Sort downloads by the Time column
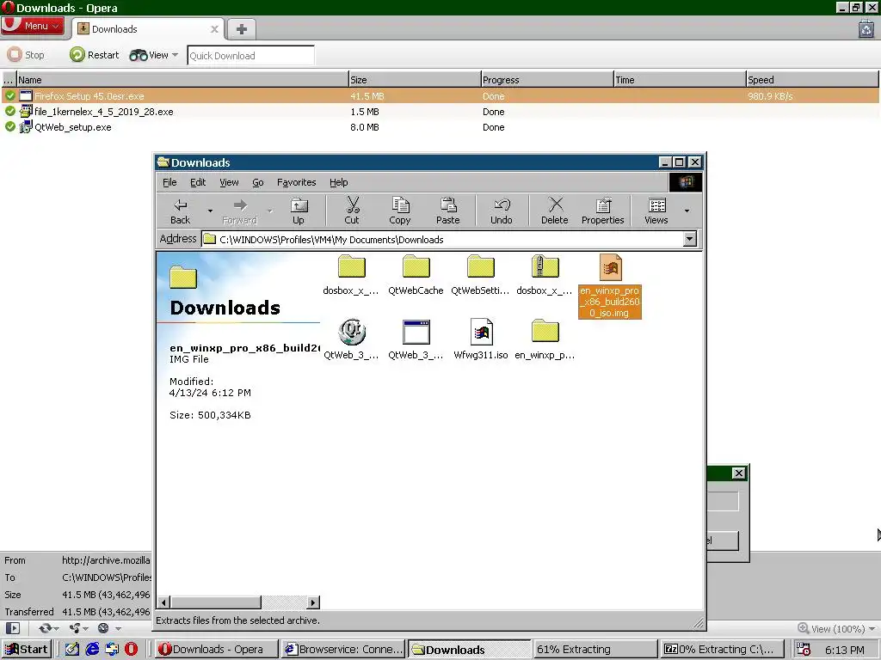Viewport: 881px width, 660px height. [x=680, y=80]
